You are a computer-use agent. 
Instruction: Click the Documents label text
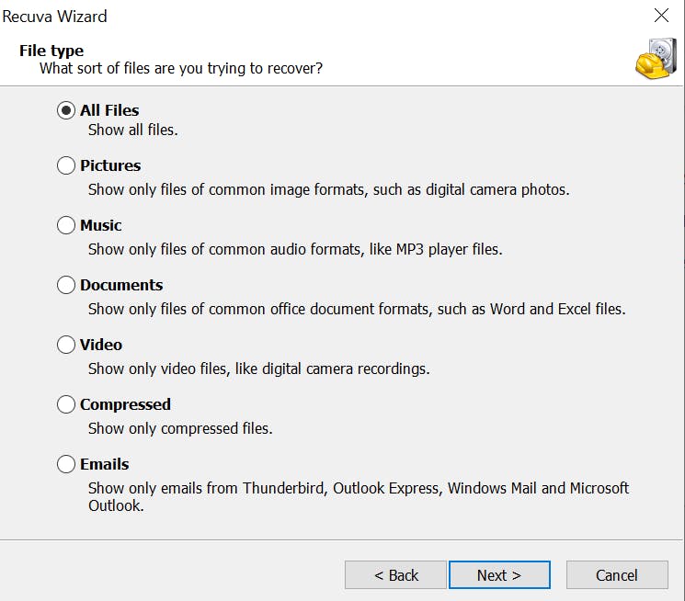[x=121, y=285]
